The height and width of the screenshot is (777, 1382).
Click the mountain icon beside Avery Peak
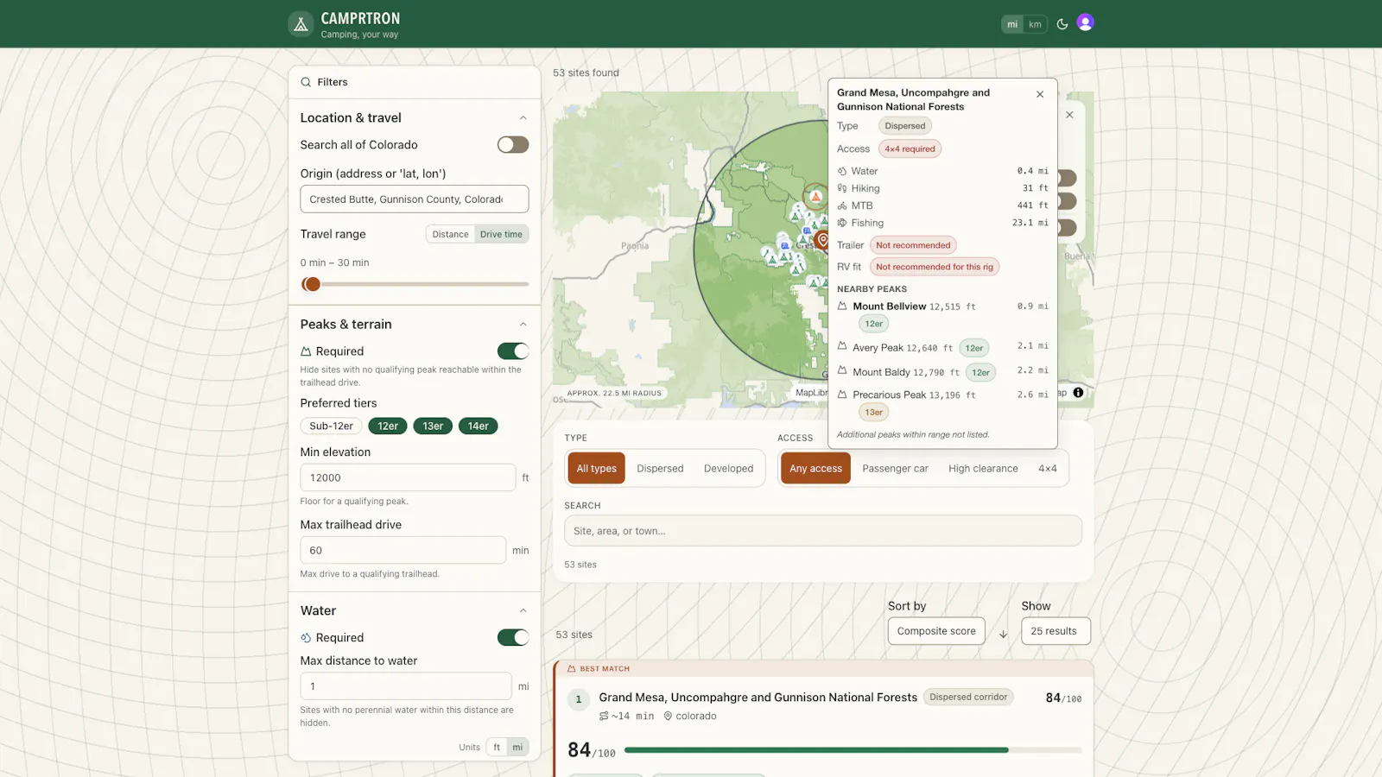tap(842, 346)
